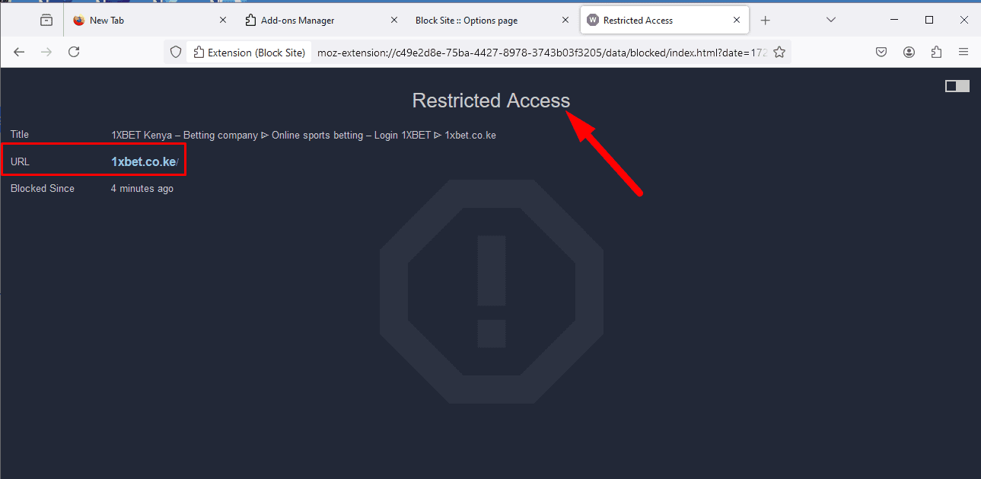Switch to the Add-ons Manager tab
Viewport: 981px width, 479px height.
[x=322, y=21]
